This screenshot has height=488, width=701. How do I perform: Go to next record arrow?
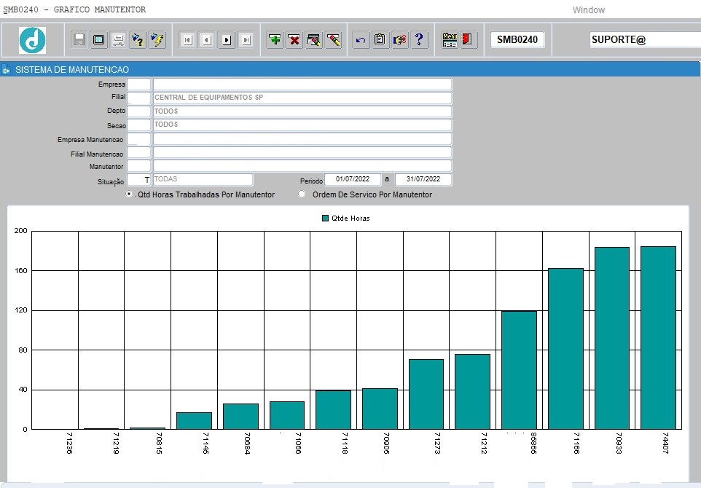pos(227,40)
